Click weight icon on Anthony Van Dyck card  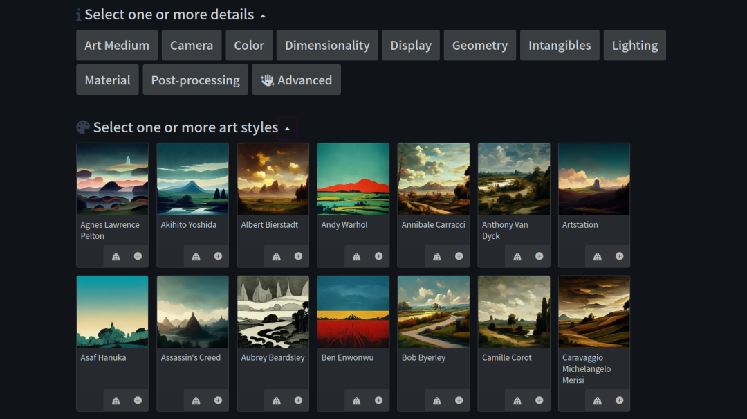[x=517, y=257]
